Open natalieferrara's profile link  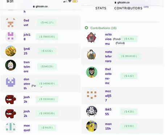[x=108, y=56]
